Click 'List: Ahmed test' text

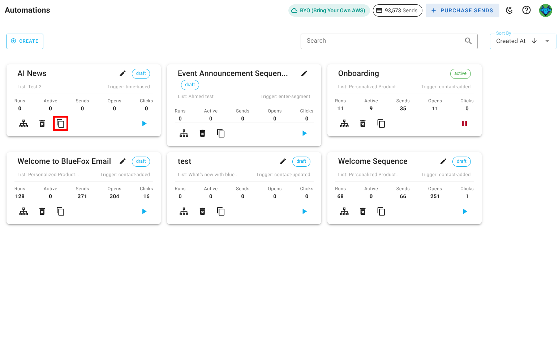(x=195, y=97)
